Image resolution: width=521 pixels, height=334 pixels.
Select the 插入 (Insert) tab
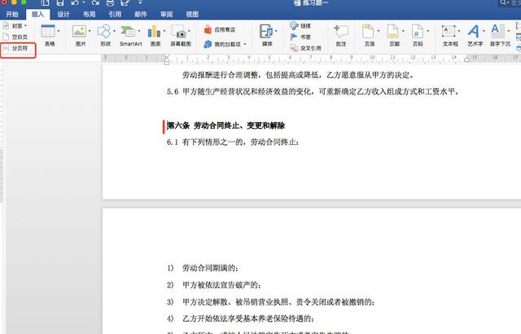tap(37, 14)
